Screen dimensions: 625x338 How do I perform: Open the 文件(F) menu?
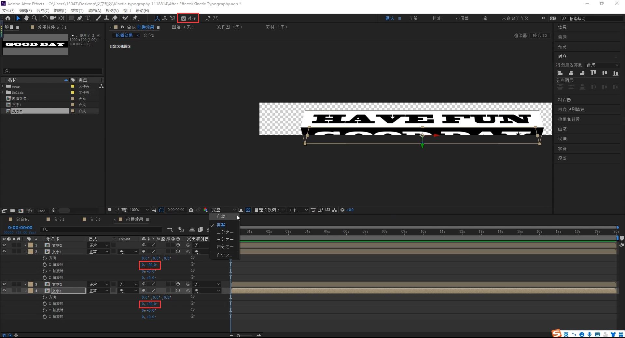pos(8,10)
